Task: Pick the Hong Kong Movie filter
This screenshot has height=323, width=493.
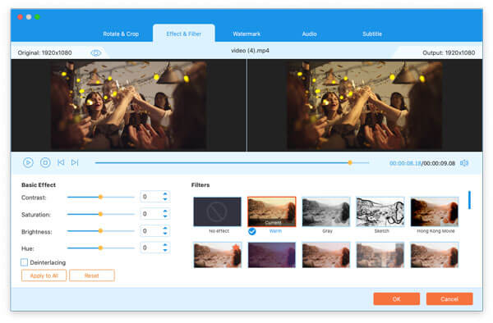Action: tap(434, 212)
